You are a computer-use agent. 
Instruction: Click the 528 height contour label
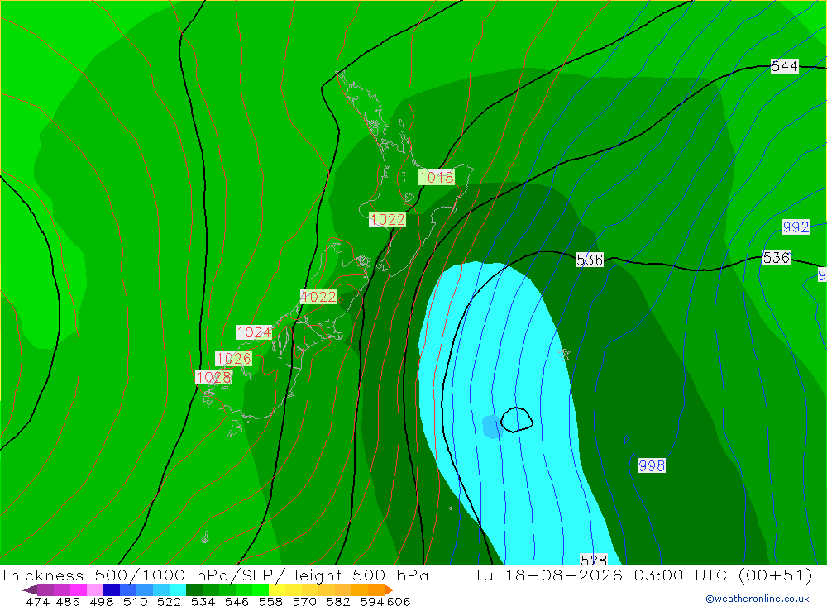point(593,559)
